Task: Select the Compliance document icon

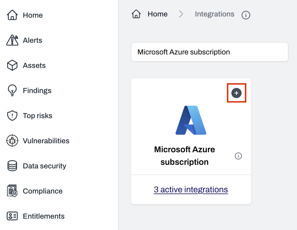Action: coord(12,191)
